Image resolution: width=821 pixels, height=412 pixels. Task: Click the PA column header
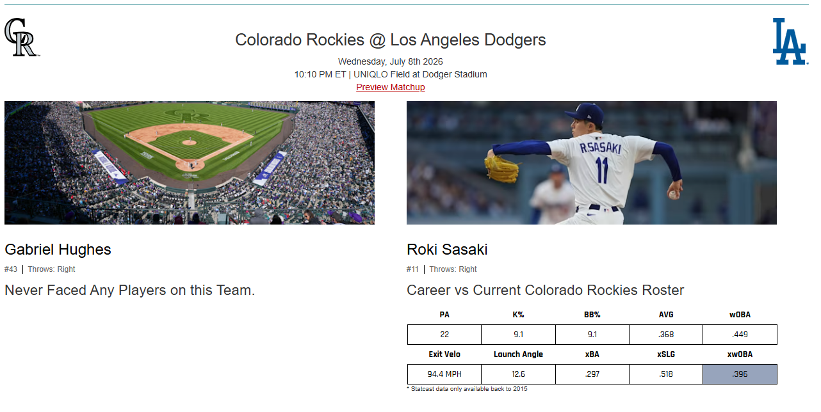coord(444,315)
